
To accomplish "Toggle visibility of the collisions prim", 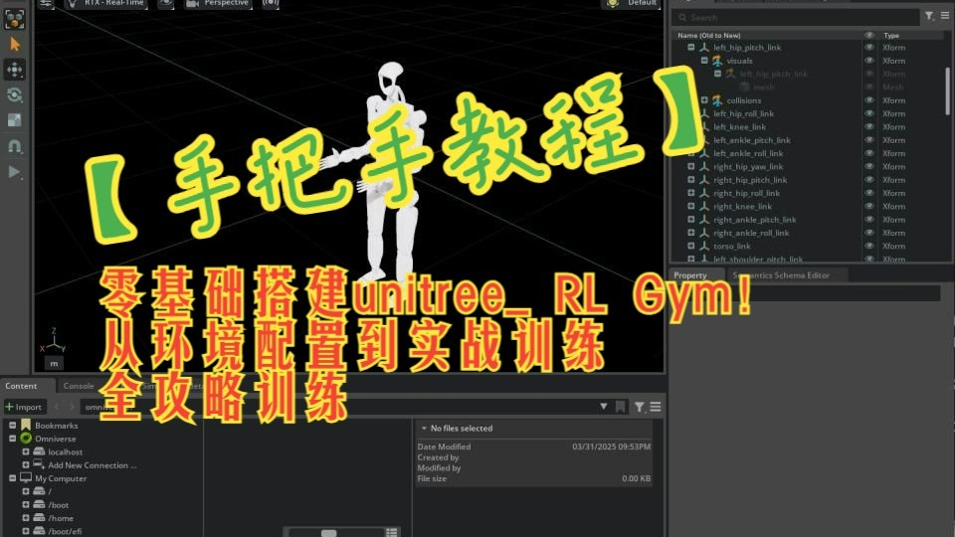I will [x=869, y=99].
